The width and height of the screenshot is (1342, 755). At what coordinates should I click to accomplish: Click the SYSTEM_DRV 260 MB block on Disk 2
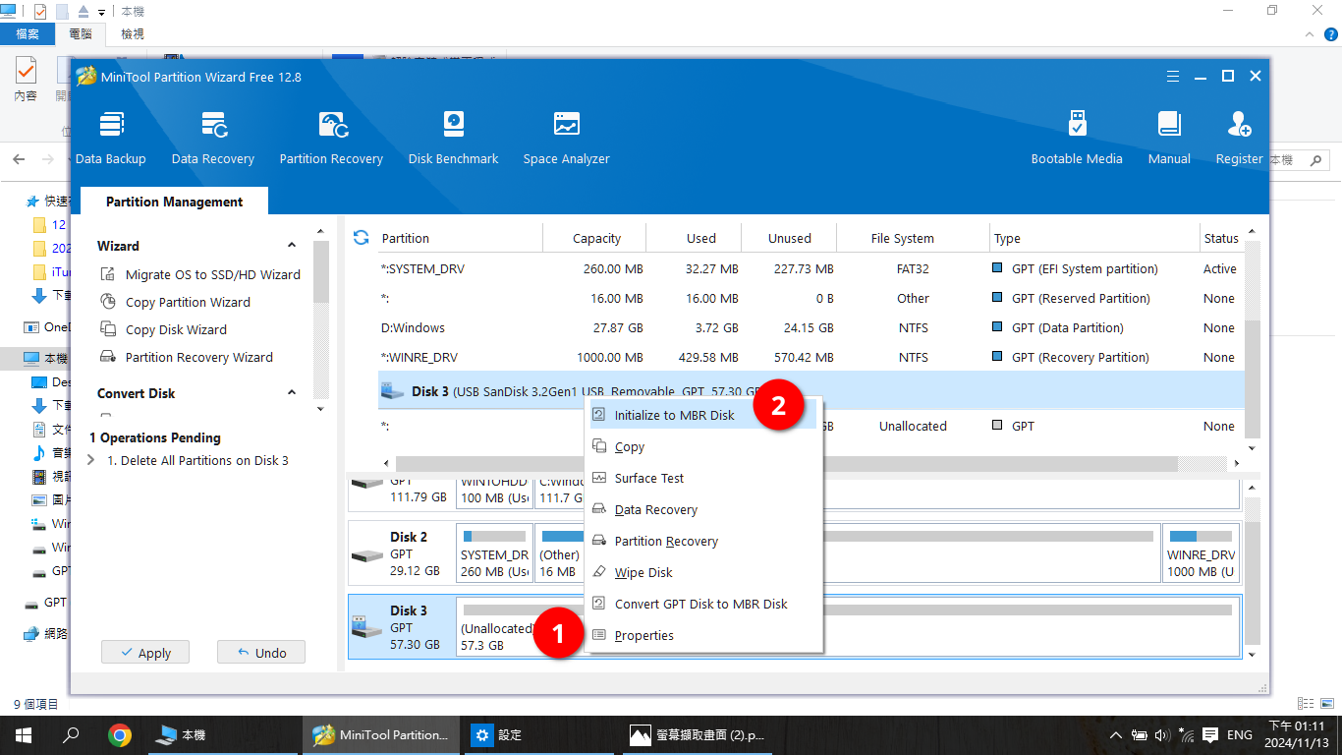[494, 553]
